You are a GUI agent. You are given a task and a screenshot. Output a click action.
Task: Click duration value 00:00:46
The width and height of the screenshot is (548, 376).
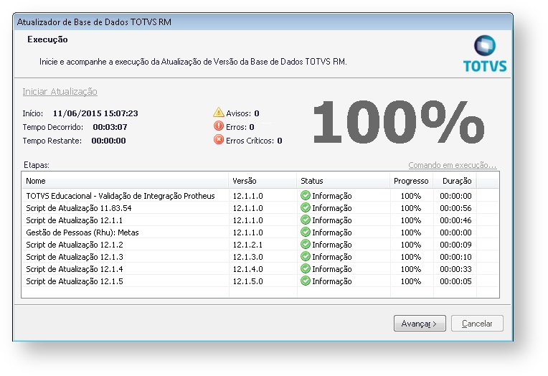[455, 220]
